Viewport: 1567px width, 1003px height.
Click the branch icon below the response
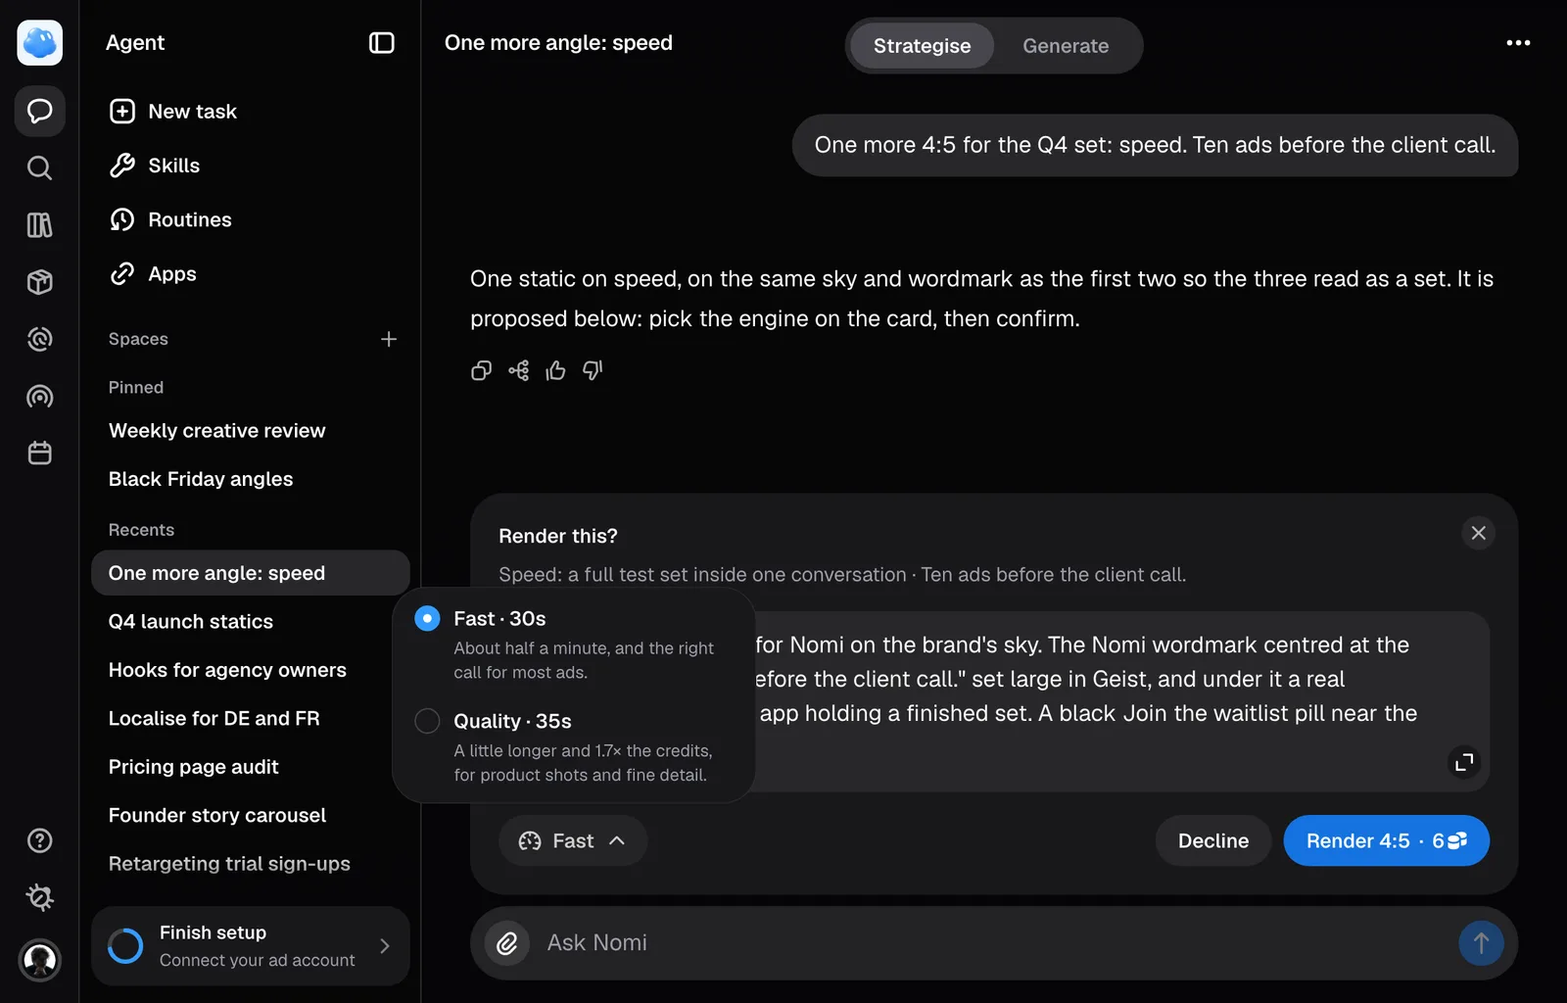pyautogui.click(x=519, y=370)
